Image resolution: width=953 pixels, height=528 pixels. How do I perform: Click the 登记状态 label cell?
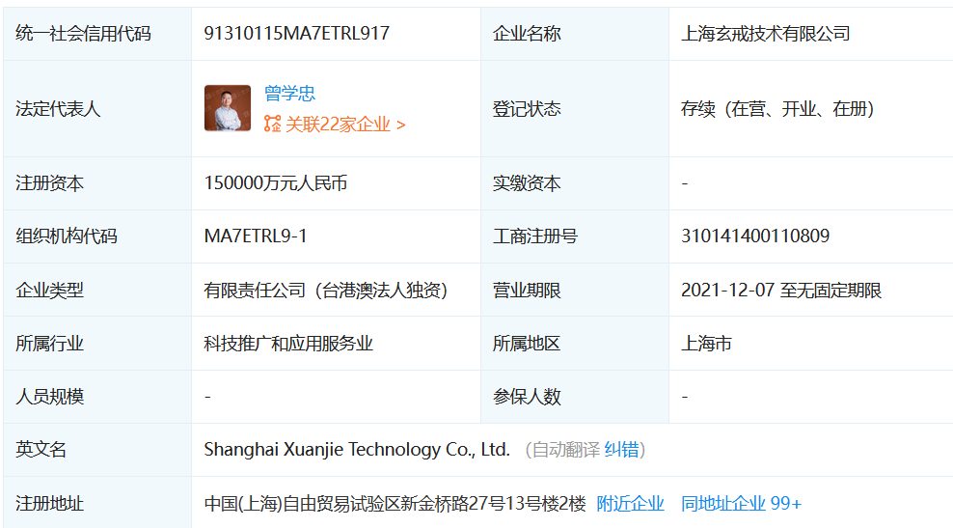click(574, 109)
